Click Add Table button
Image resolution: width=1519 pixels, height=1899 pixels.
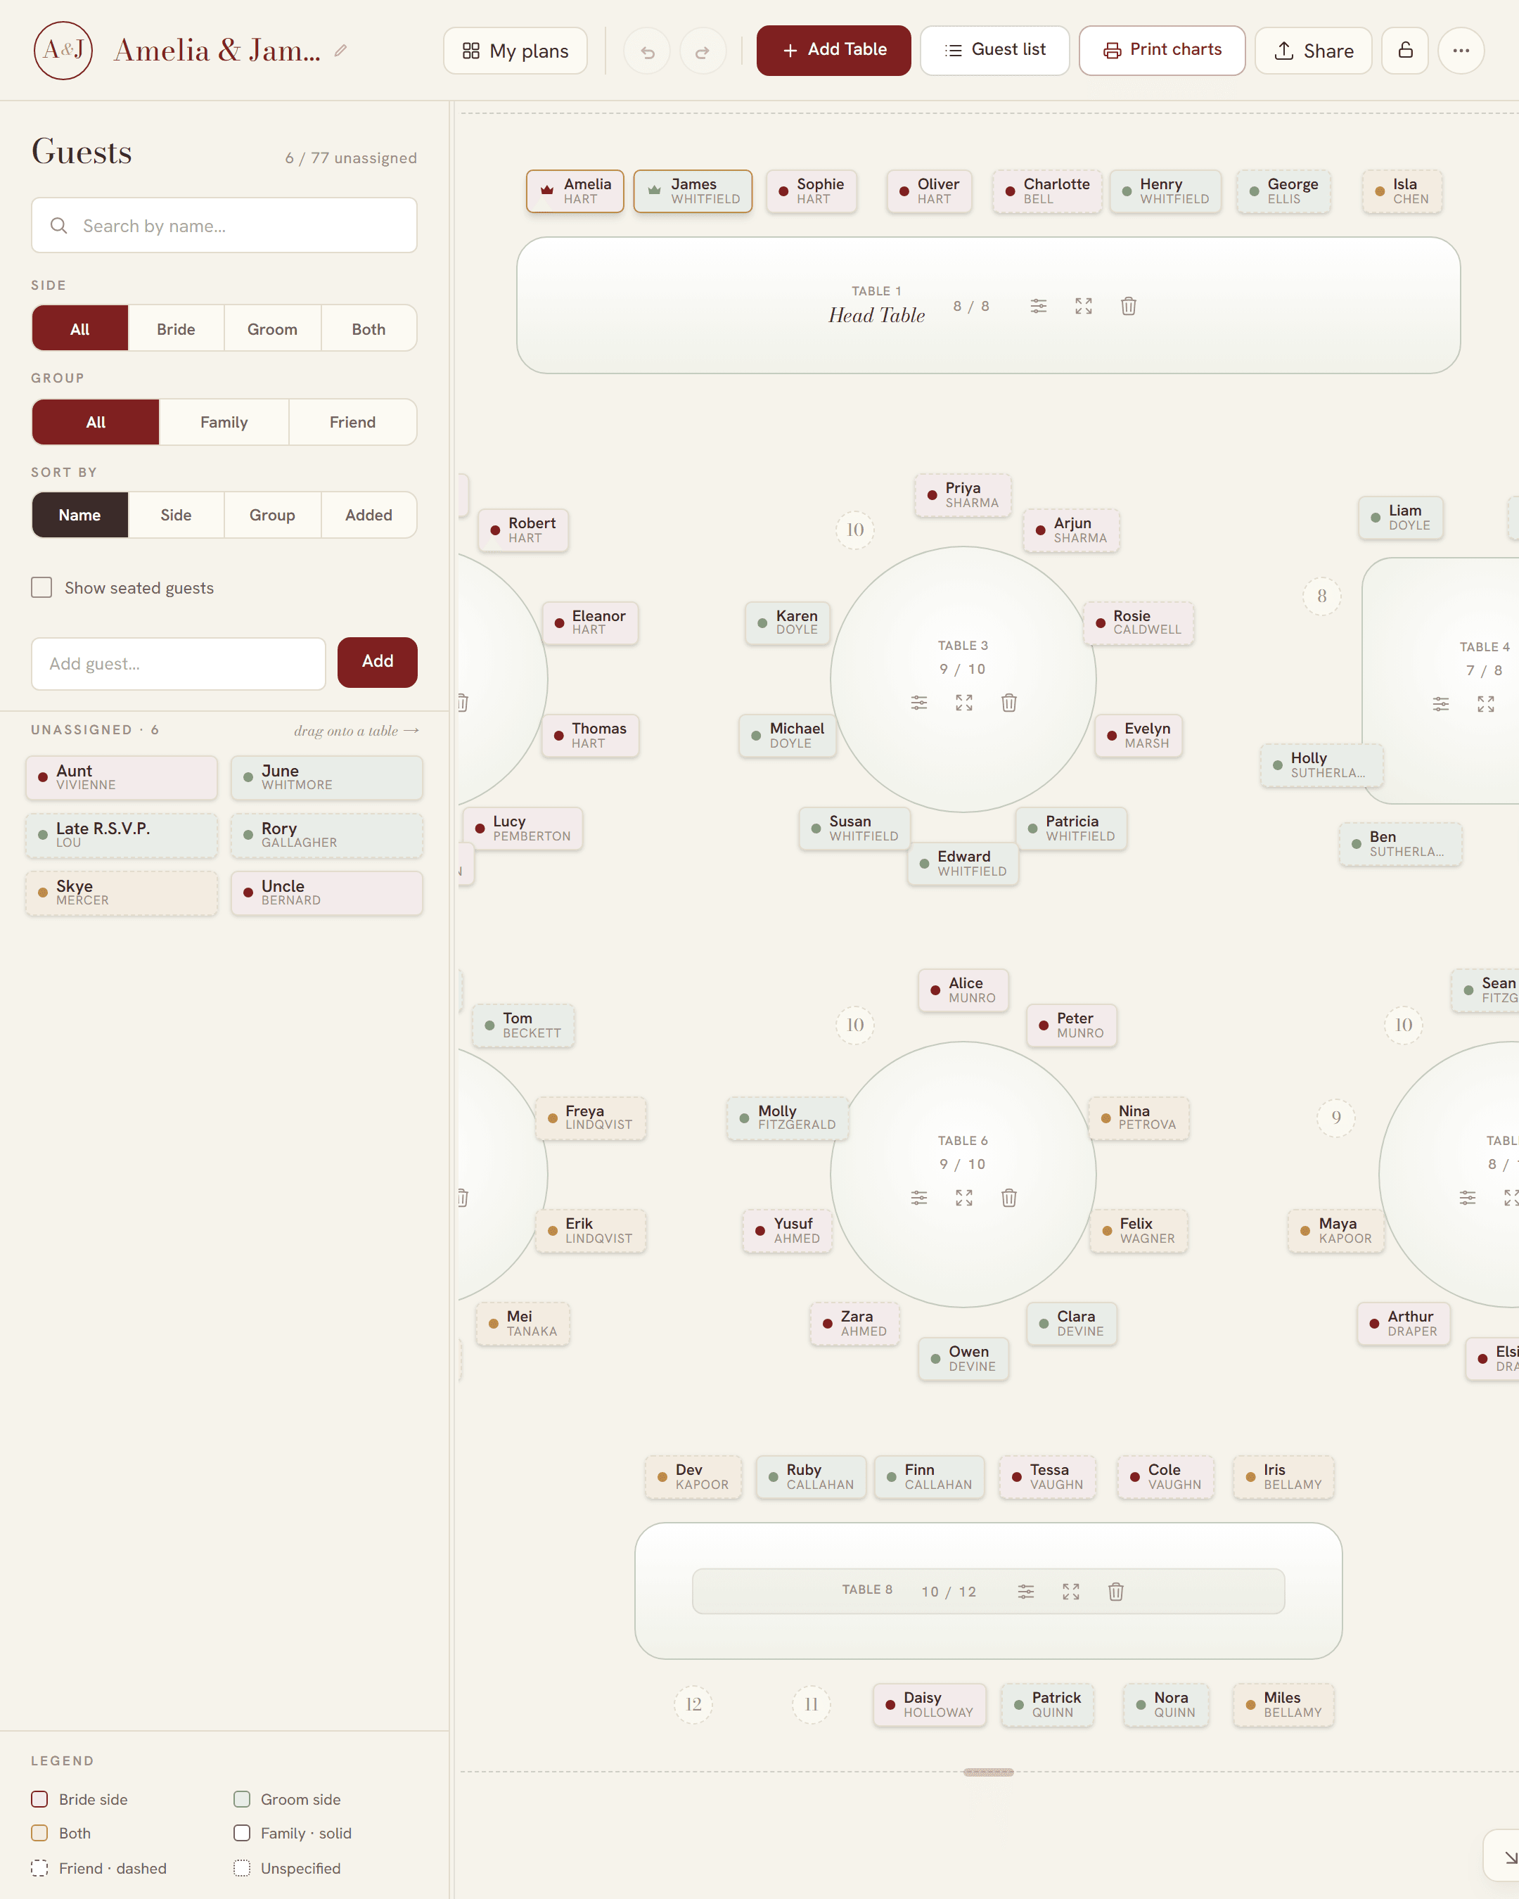tap(834, 50)
